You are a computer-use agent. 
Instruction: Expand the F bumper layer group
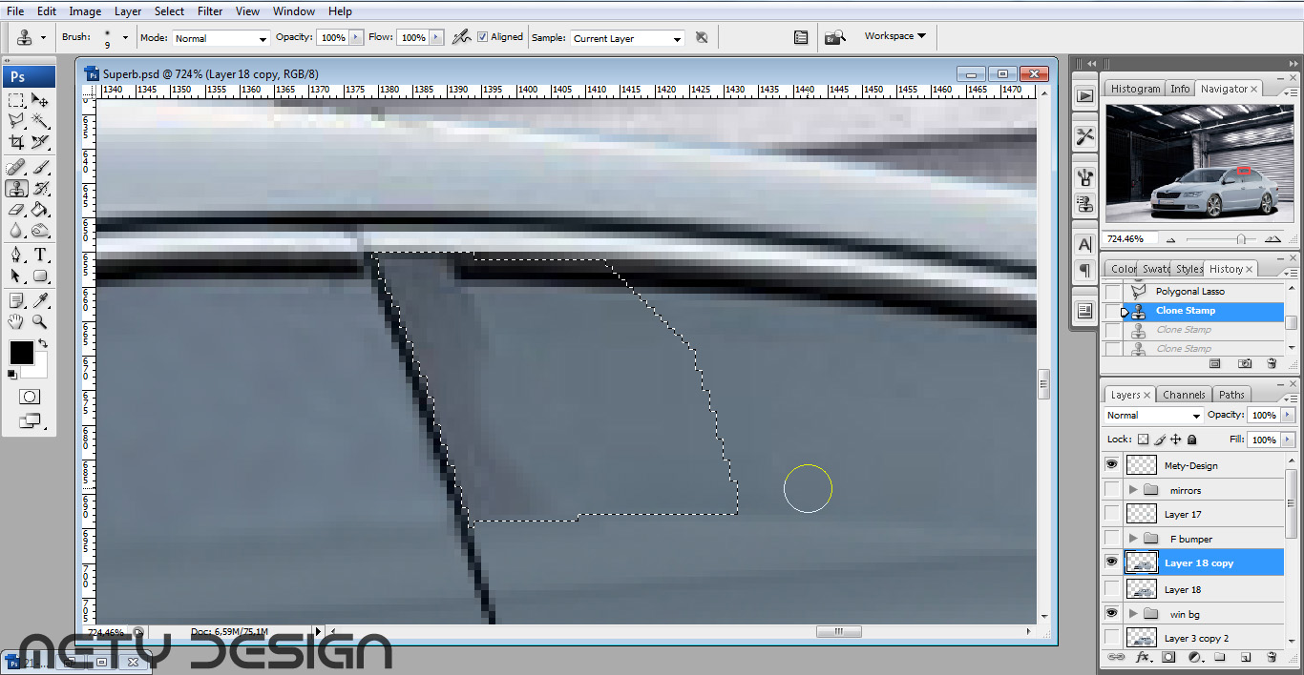tap(1133, 539)
